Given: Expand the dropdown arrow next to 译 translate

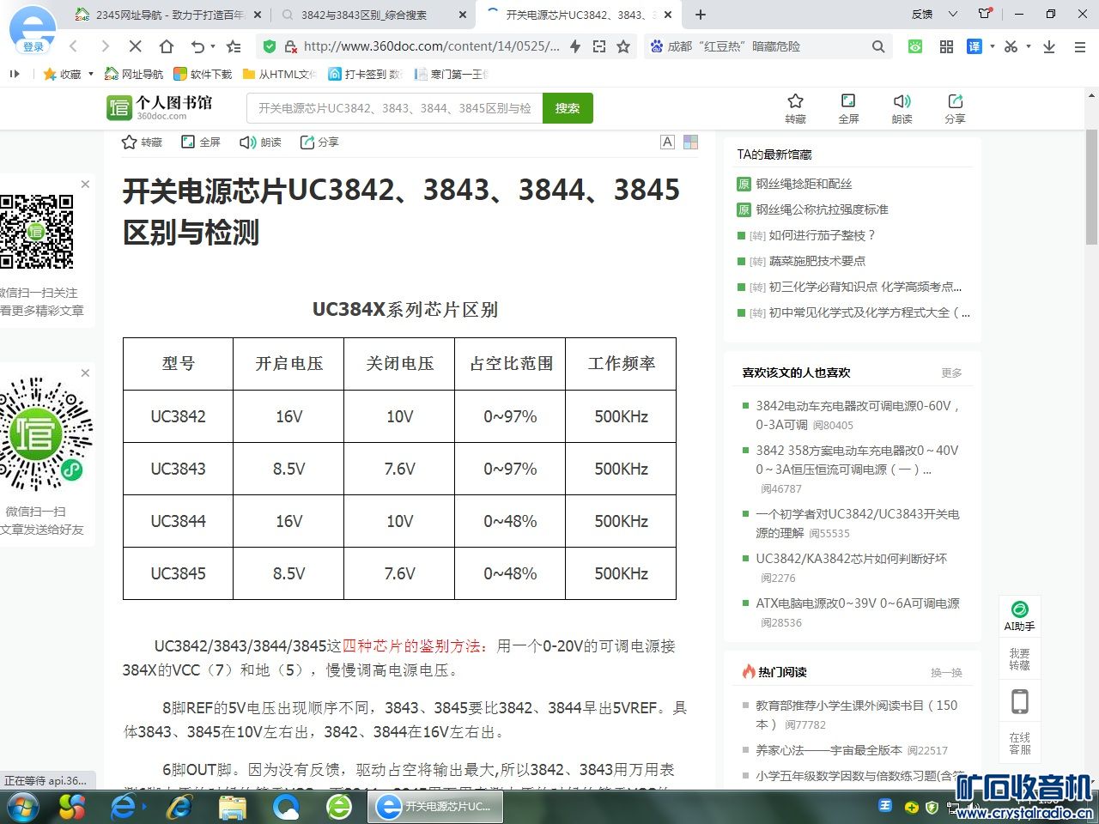Looking at the screenshot, I should (x=993, y=46).
